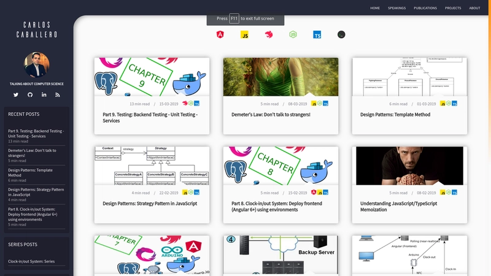Filter posts by the TypeScript icon
The image size is (491, 276).
point(317,35)
